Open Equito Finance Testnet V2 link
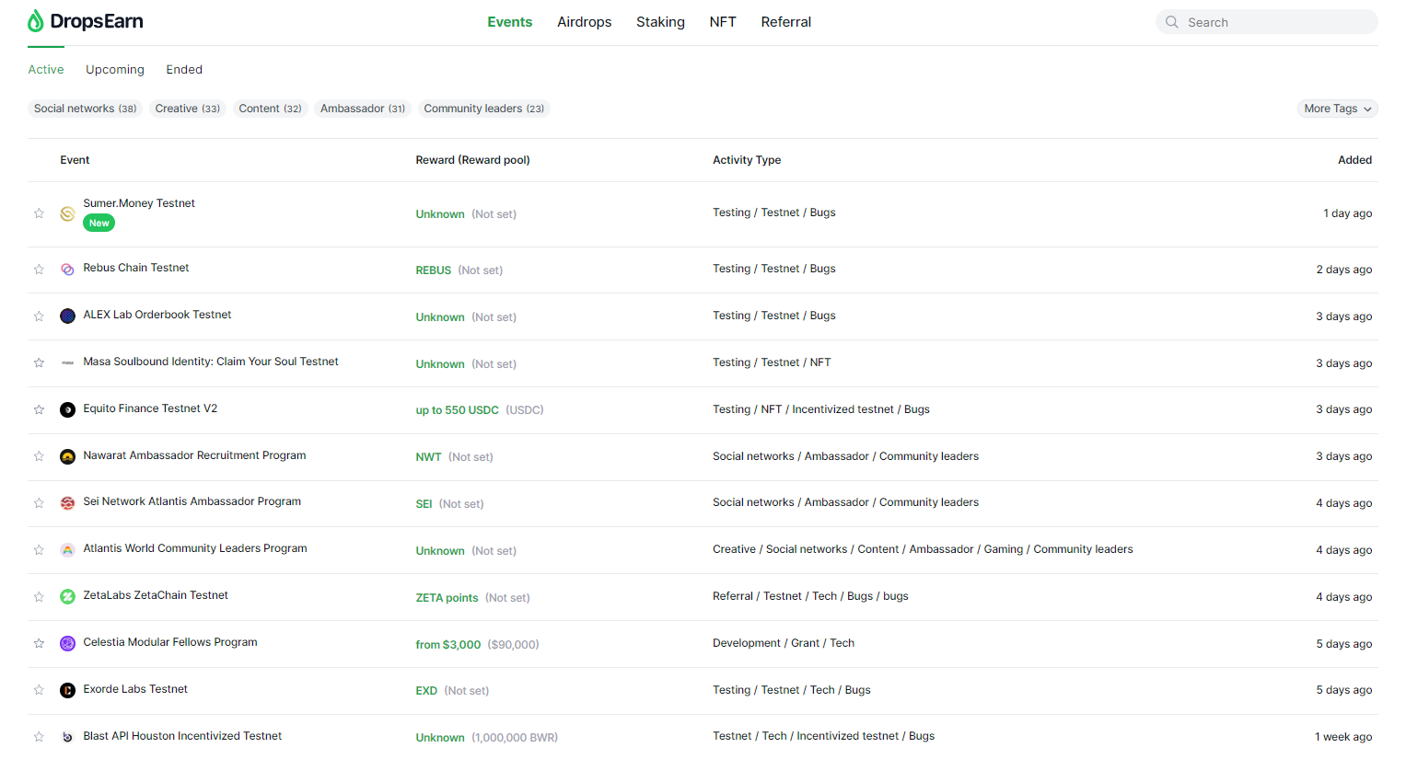Viewport: 1418px width, 759px height. point(150,408)
